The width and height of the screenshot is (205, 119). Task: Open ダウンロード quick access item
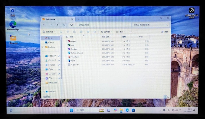click(51, 60)
